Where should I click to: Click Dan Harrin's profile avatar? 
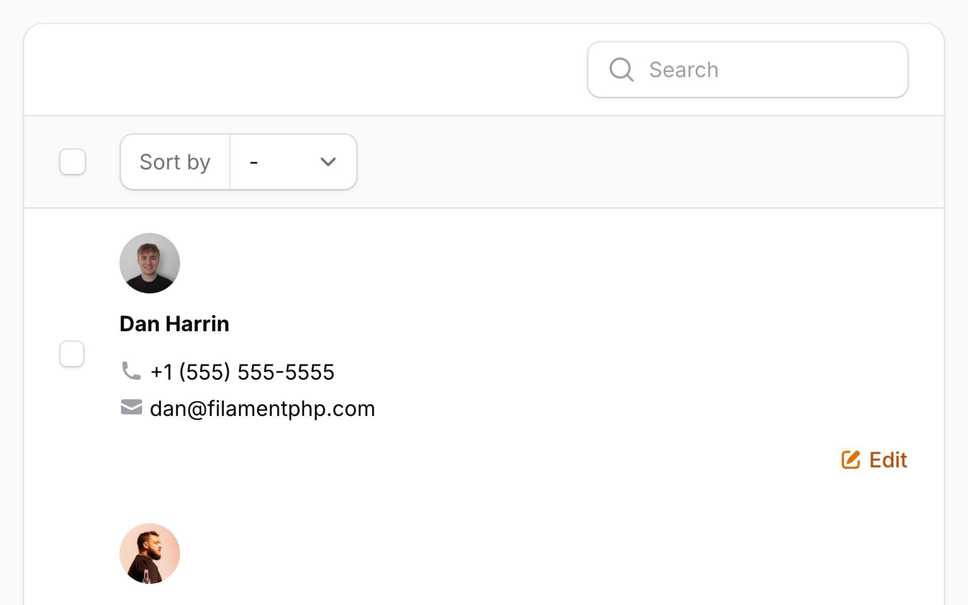[x=150, y=263]
